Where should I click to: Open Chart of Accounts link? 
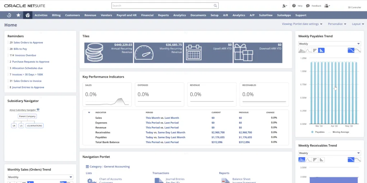pyautogui.click(x=110, y=179)
